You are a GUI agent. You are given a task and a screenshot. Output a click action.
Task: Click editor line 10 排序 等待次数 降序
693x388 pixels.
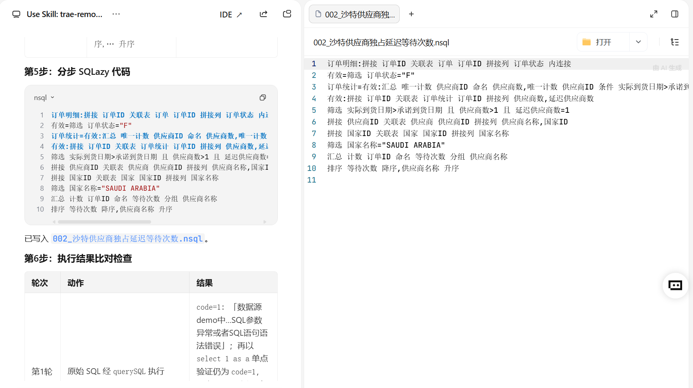pyautogui.click(x=393, y=168)
